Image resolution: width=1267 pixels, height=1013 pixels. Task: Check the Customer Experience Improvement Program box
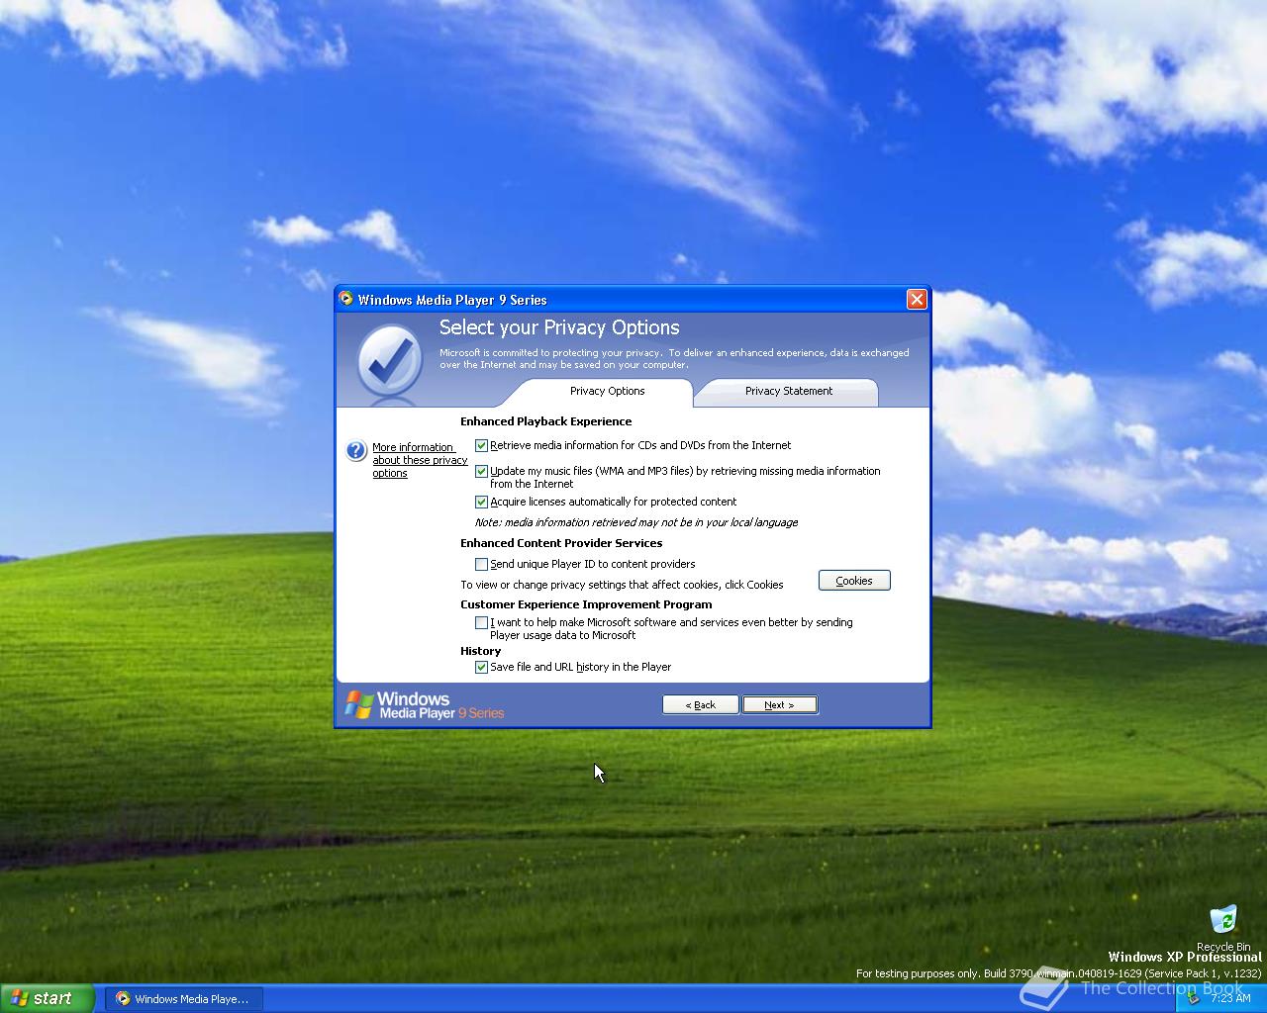click(x=482, y=623)
